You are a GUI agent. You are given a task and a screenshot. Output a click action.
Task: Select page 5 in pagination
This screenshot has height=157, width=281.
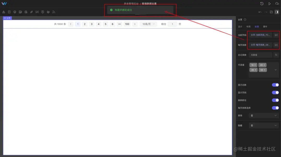106,24
